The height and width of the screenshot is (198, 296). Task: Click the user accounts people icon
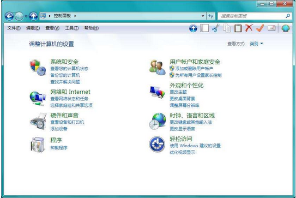pyautogui.click(x=157, y=68)
